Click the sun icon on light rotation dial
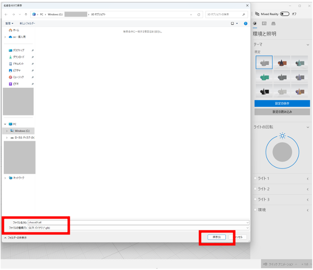This screenshot has height=270, width=313. tap(282, 135)
